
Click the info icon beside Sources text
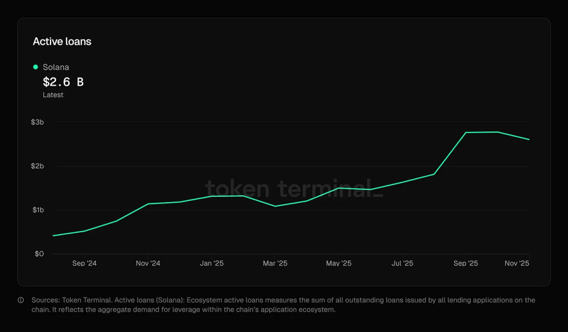point(21,300)
